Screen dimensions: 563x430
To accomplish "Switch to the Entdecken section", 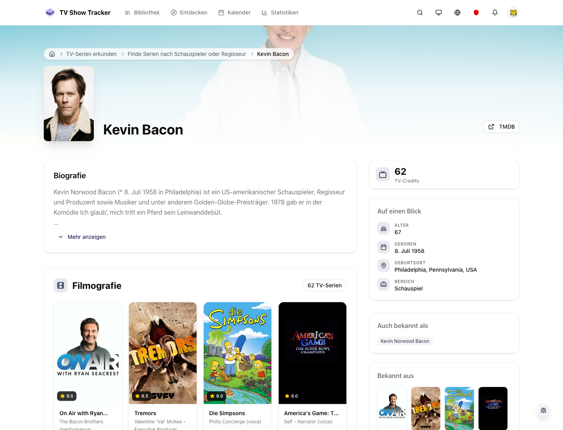I will (189, 13).
